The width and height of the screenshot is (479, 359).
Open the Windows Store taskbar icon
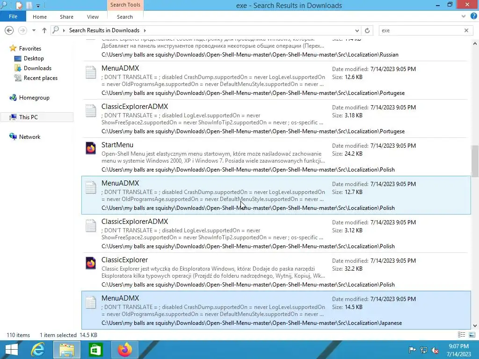click(x=95, y=350)
